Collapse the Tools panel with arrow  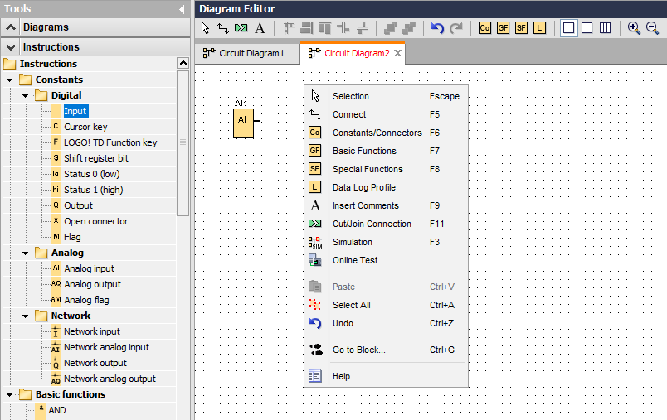[x=182, y=9]
